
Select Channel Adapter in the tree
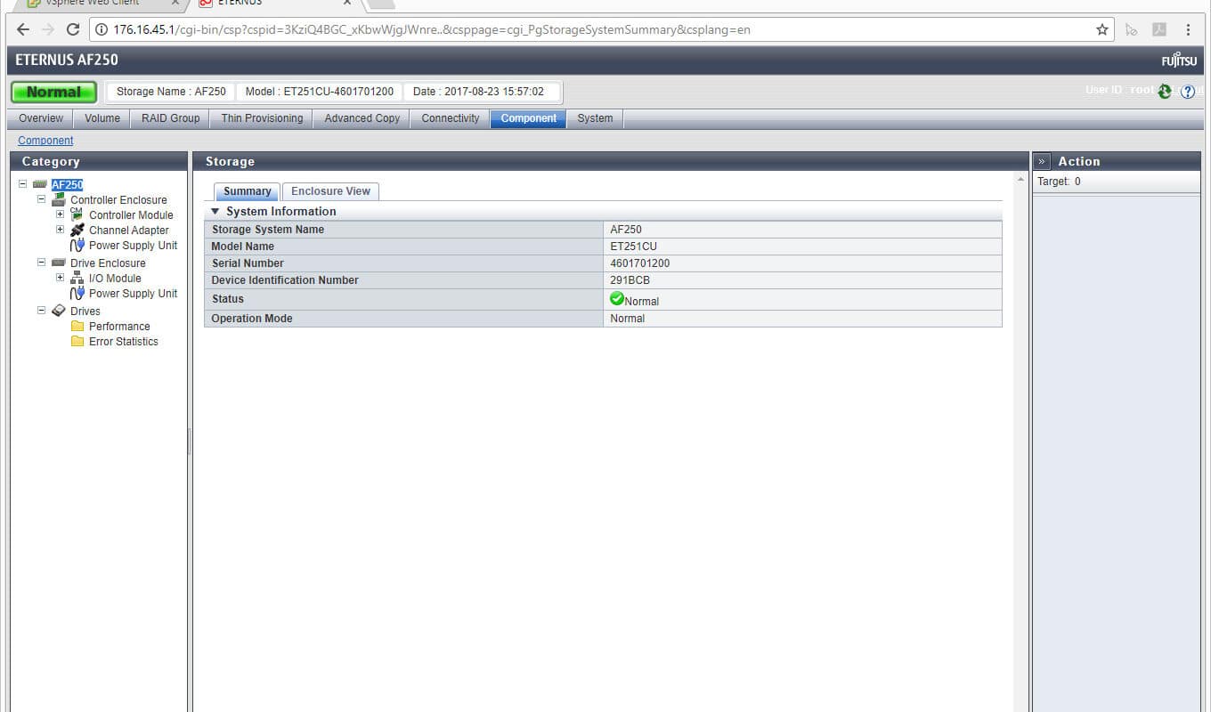pyautogui.click(x=129, y=231)
